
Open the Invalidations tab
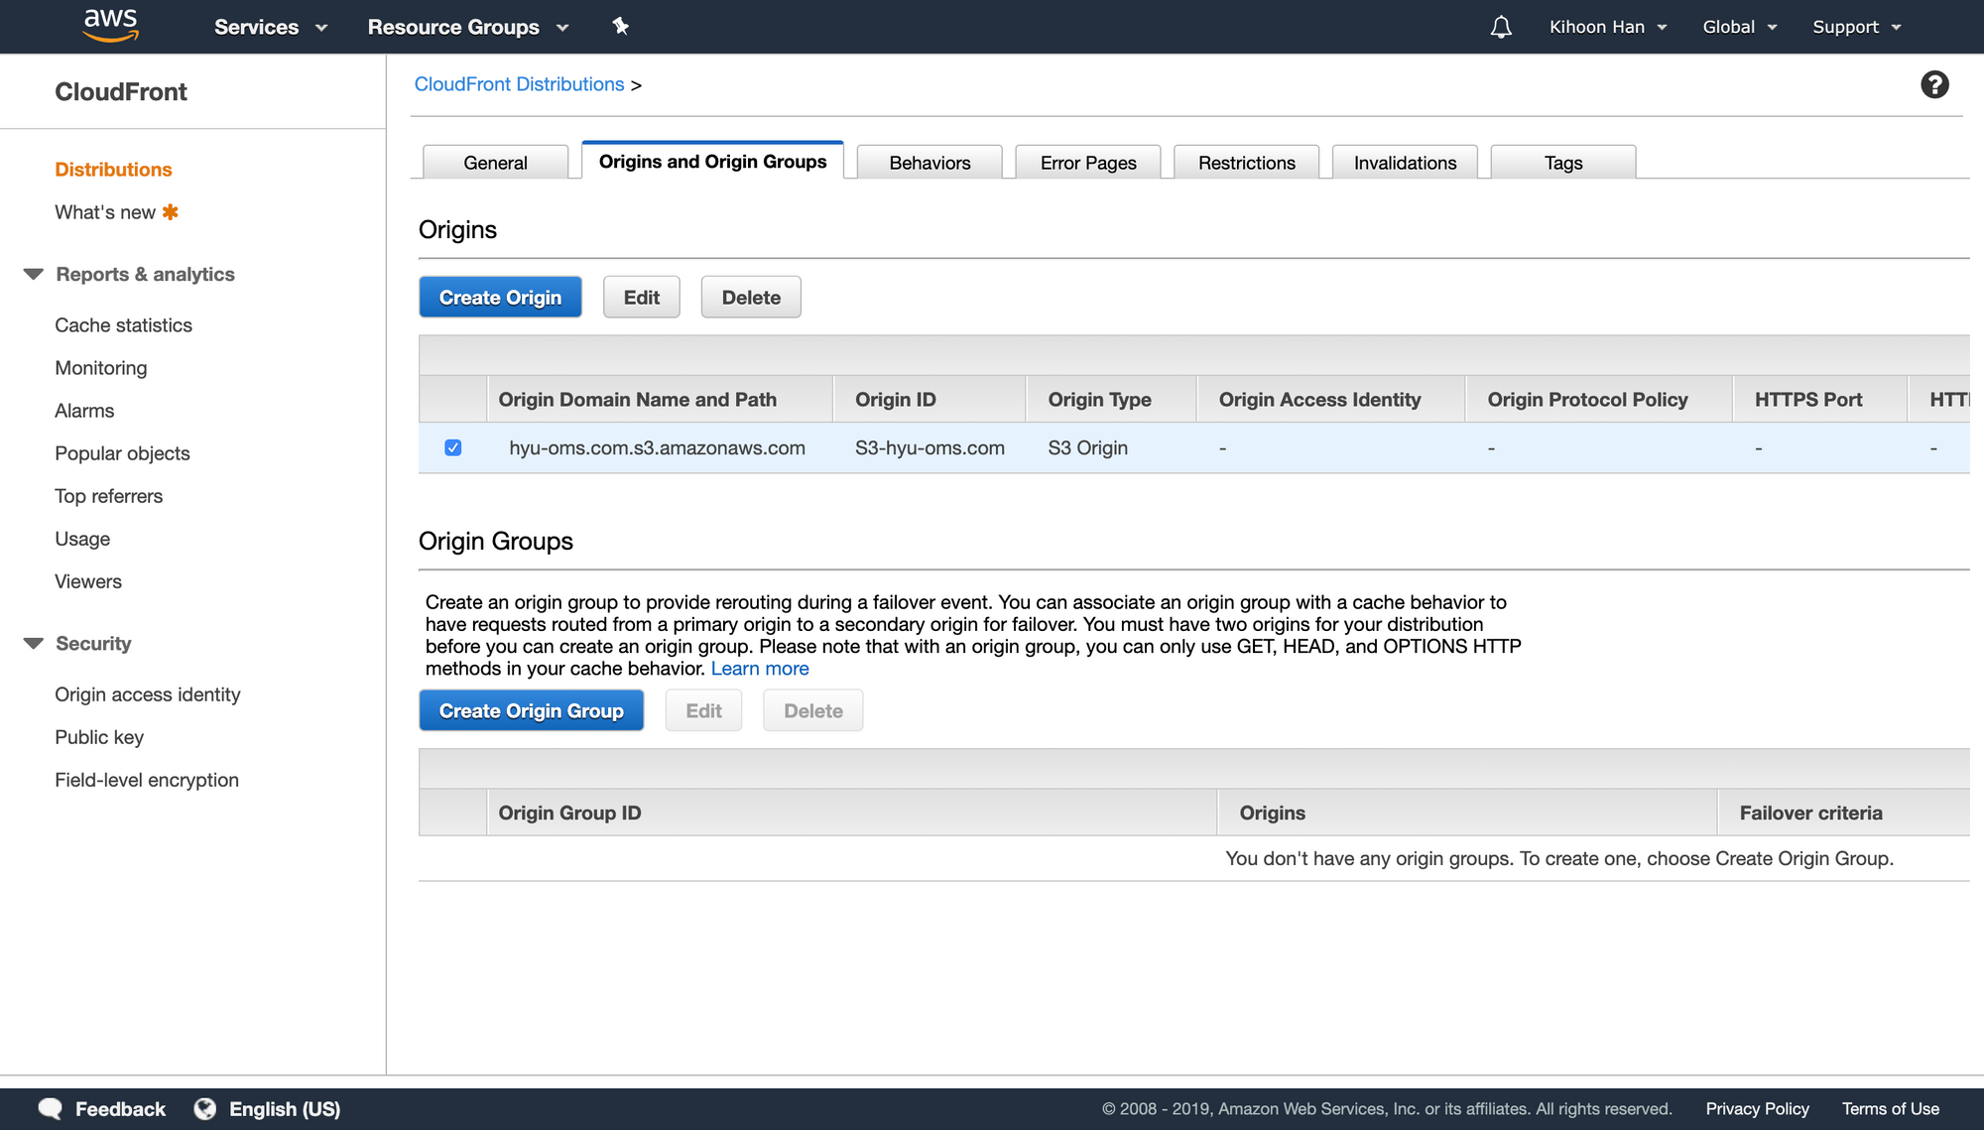[1404, 162]
